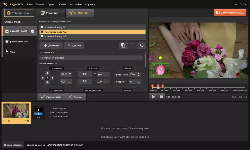Image resolution: width=250 pixels, height=150 pixels.
Task: Switch to the Свойства tab
Action: pos(51,13)
